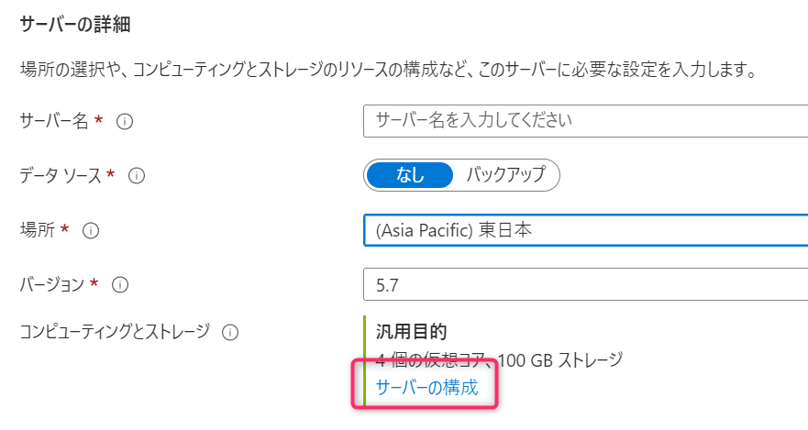This screenshot has width=808, height=430.
Task: Click the 場所 label text
Action: (x=37, y=230)
